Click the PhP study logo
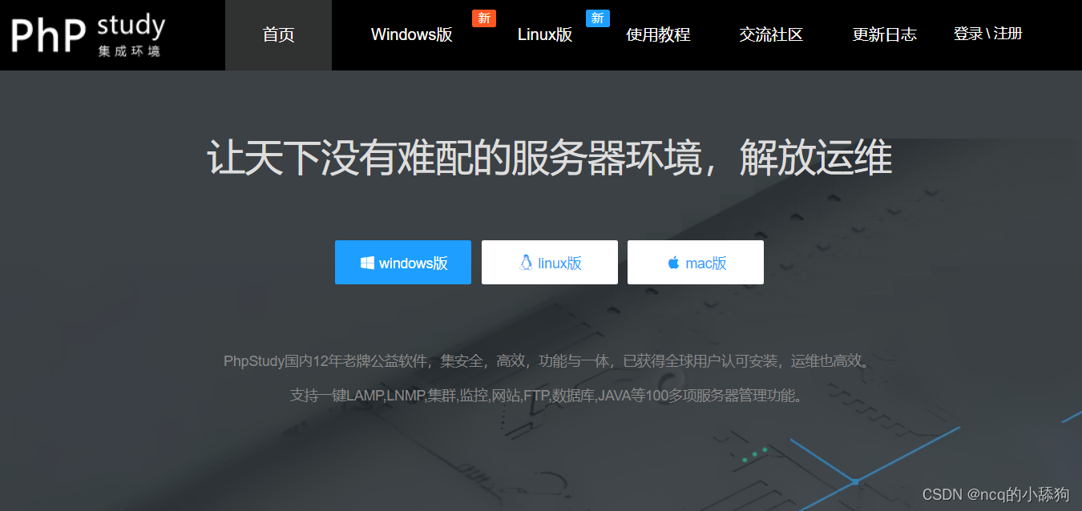Image resolution: width=1082 pixels, height=511 pixels. point(88,34)
